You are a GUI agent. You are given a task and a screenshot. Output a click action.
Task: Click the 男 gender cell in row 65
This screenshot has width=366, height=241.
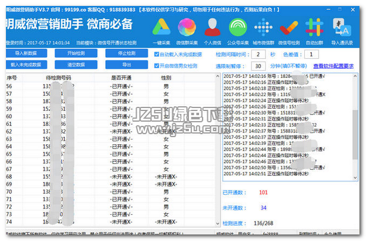point(166,154)
